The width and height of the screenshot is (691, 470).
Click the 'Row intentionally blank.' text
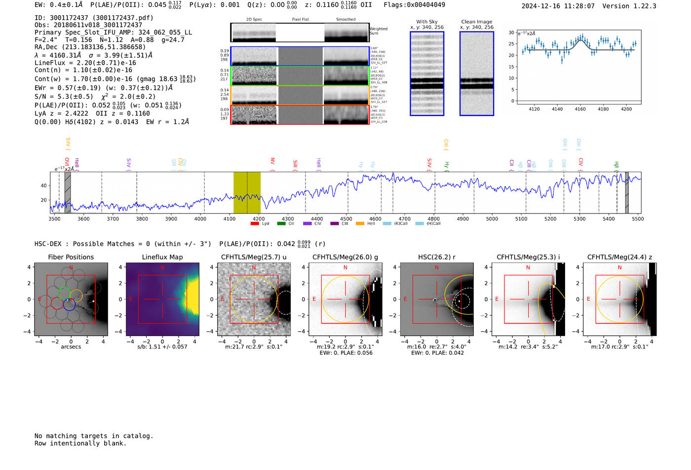pyautogui.click(x=80, y=443)
